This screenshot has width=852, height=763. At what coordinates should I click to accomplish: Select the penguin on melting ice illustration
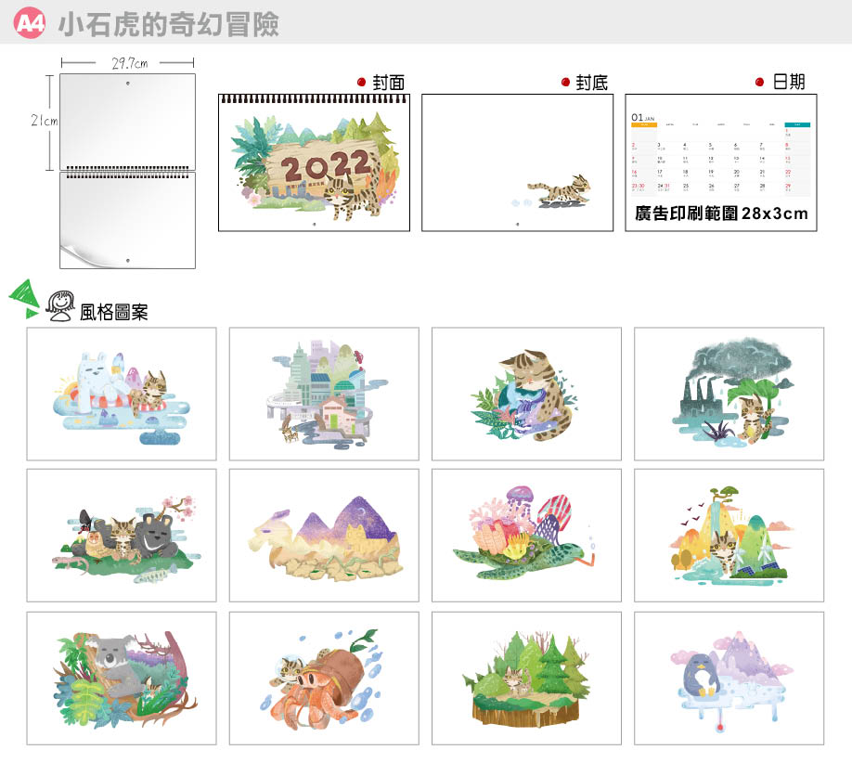(729, 678)
